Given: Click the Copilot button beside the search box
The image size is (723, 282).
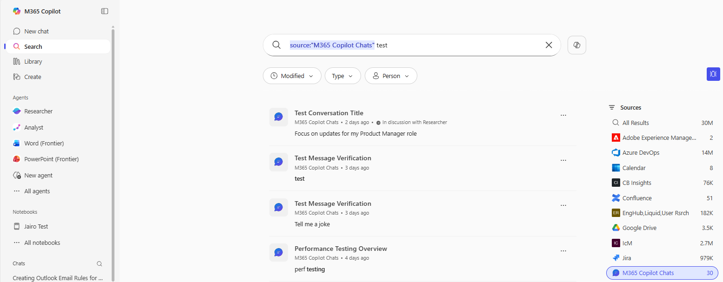Looking at the screenshot, I should point(577,45).
